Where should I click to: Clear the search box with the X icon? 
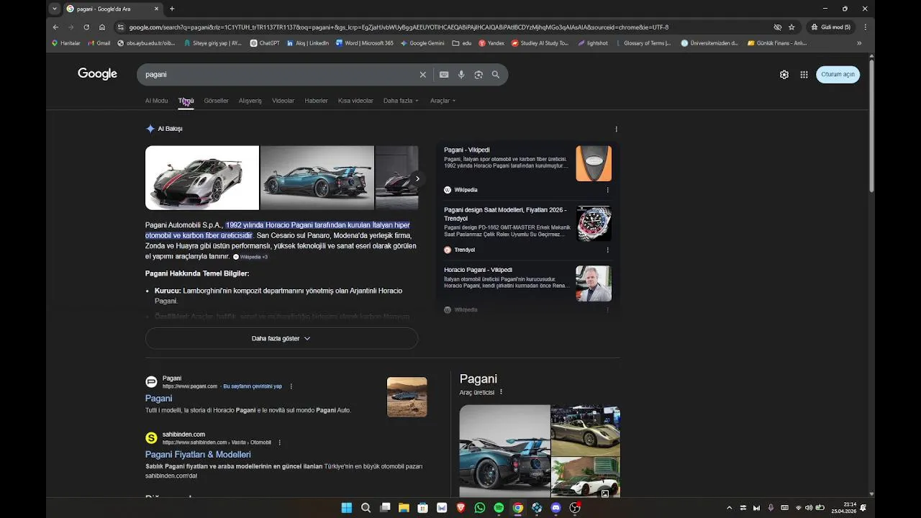pos(423,75)
